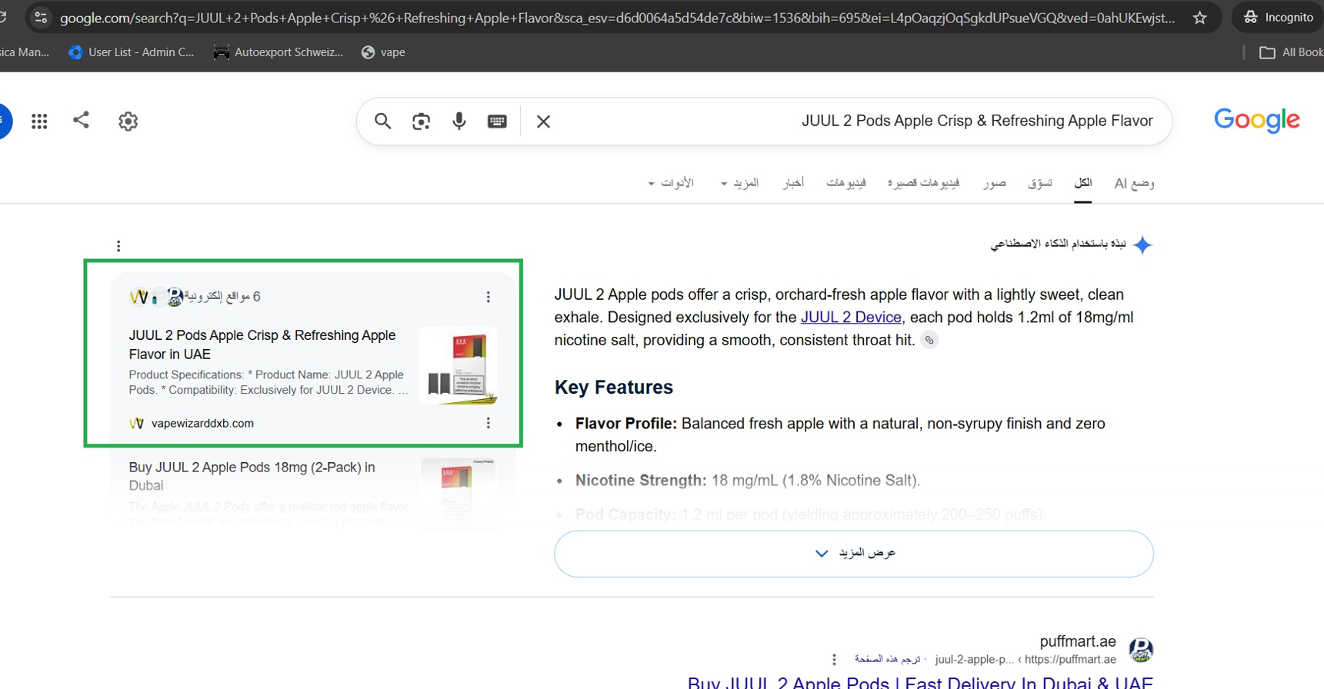Open options menu next to vapewizarddxb.com
The image size is (1324, 689).
click(488, 423)
